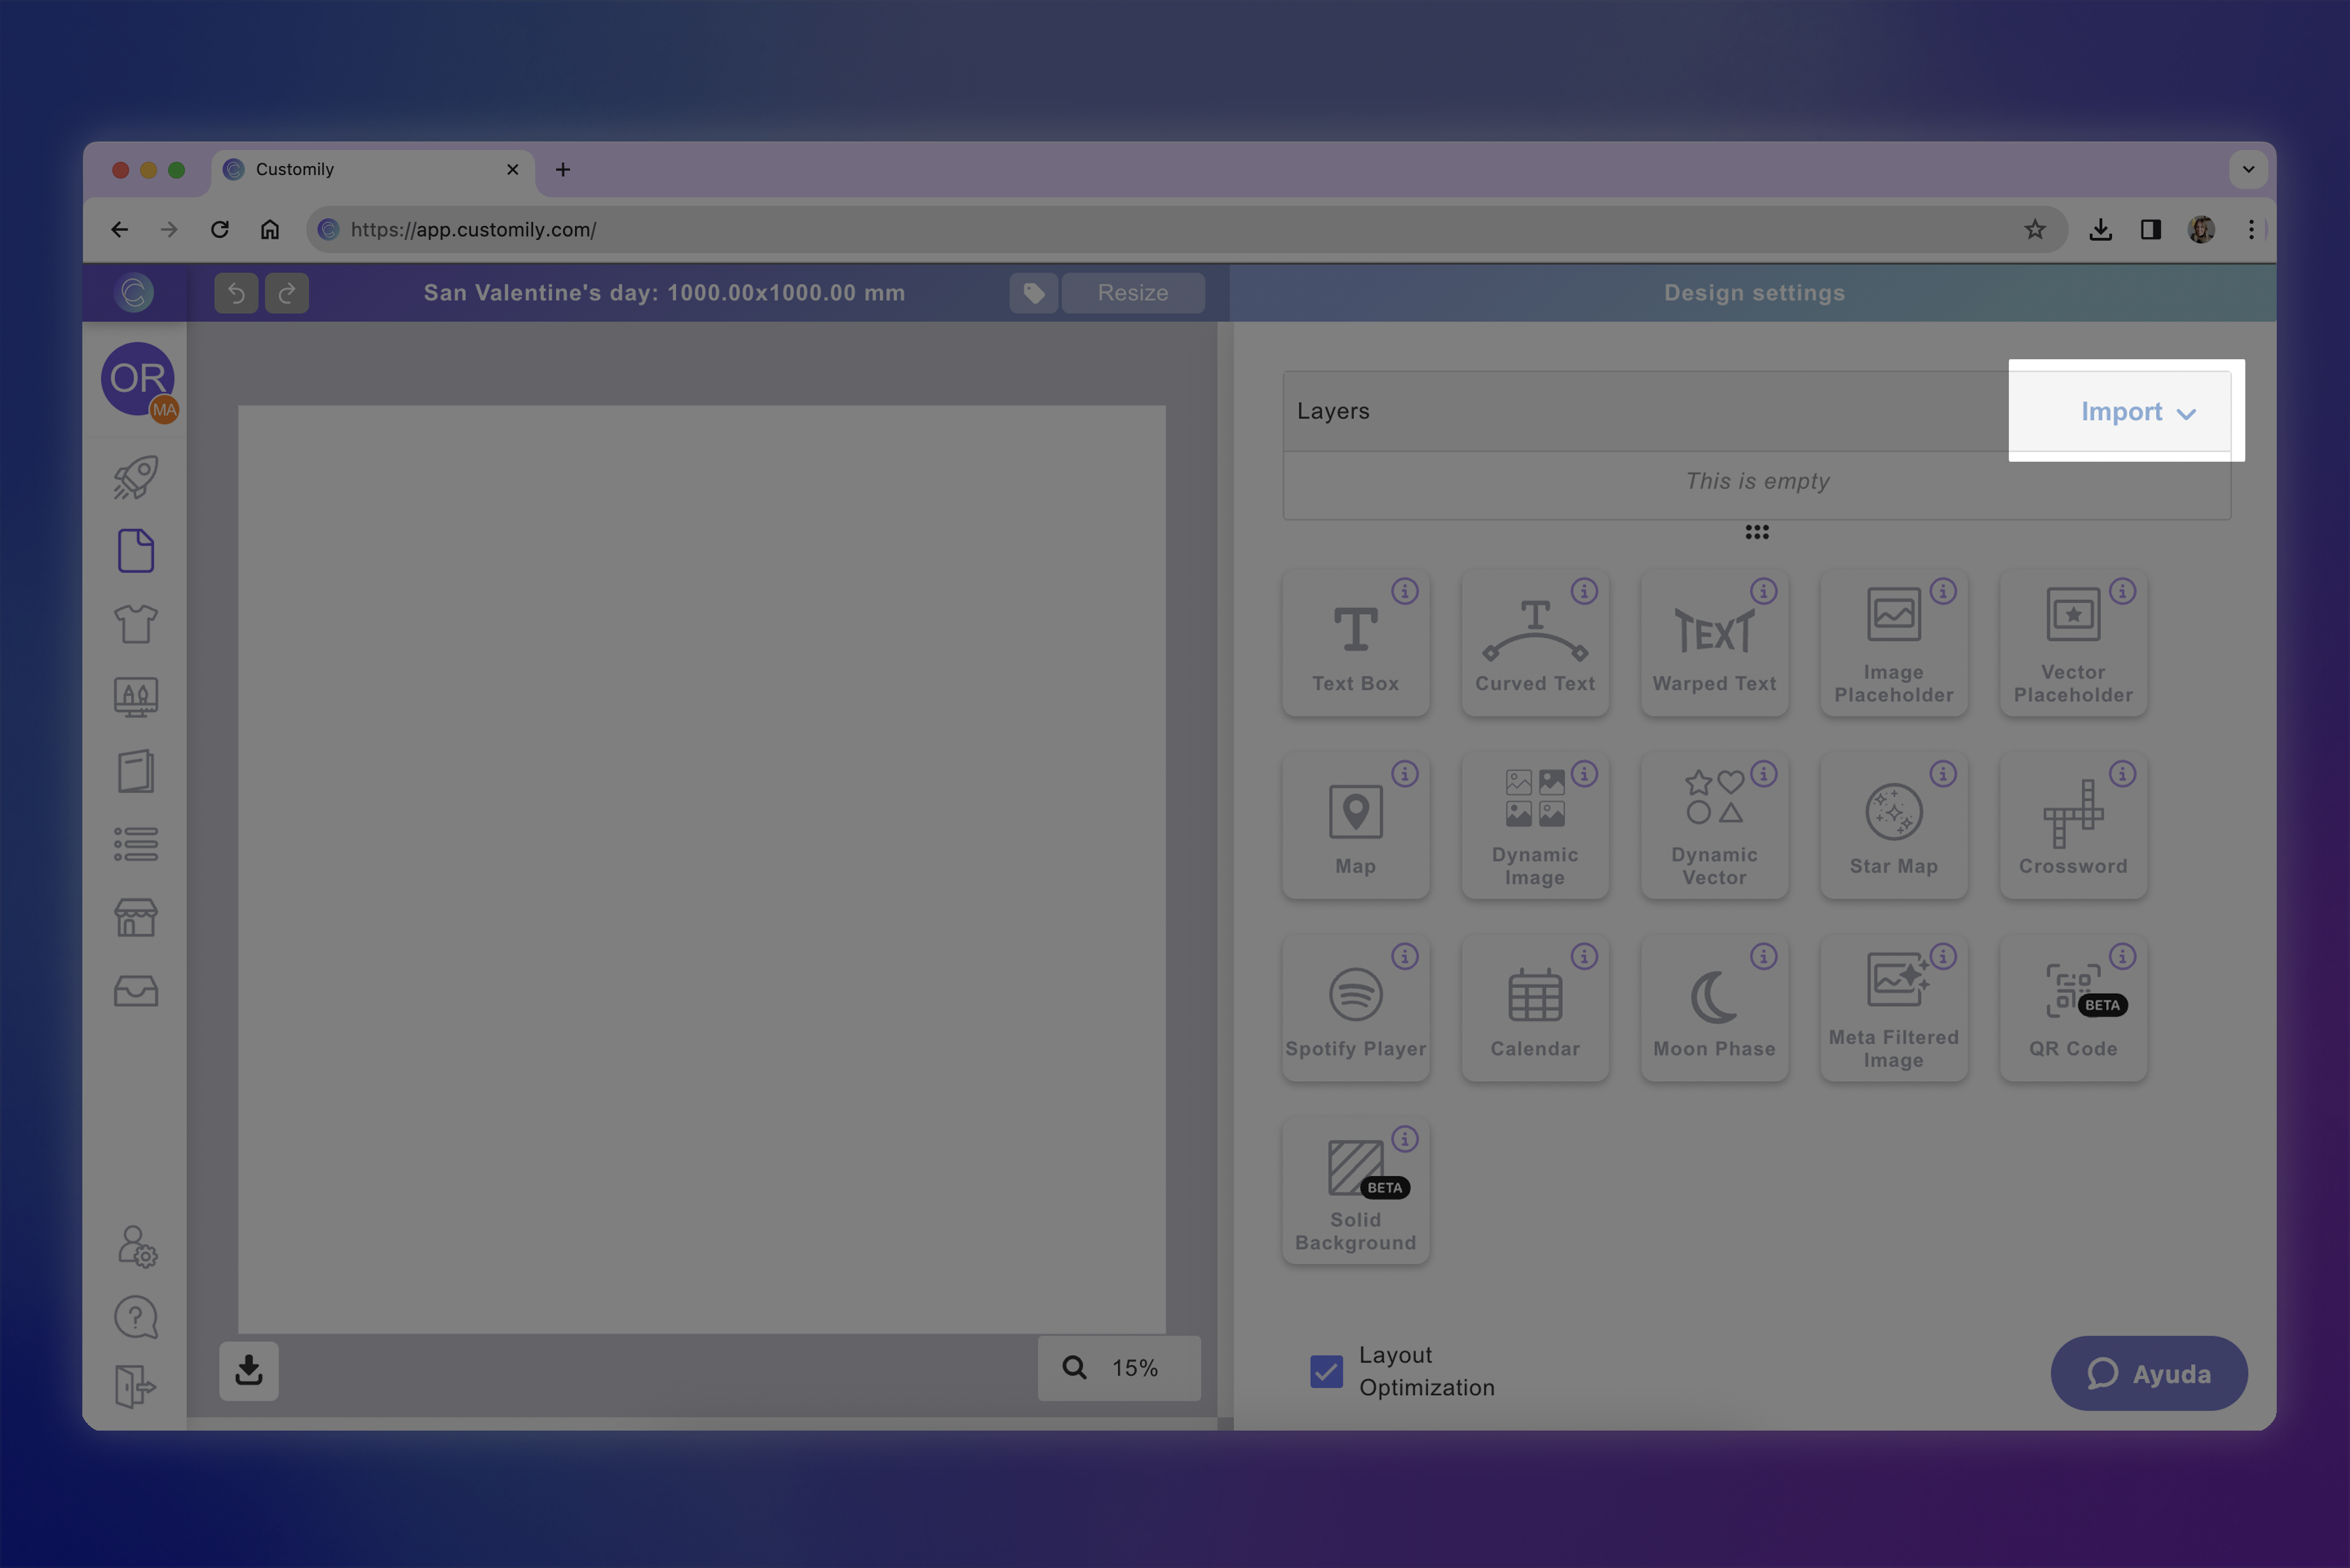
Task: Toggle the Layout Optimization checkbox
Action: pyautogui.click(x=1326, y=1371)
